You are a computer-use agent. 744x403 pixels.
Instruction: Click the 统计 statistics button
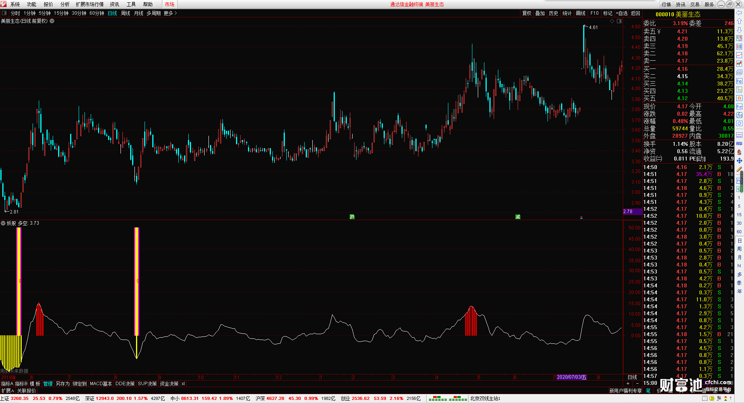(567, 13)
